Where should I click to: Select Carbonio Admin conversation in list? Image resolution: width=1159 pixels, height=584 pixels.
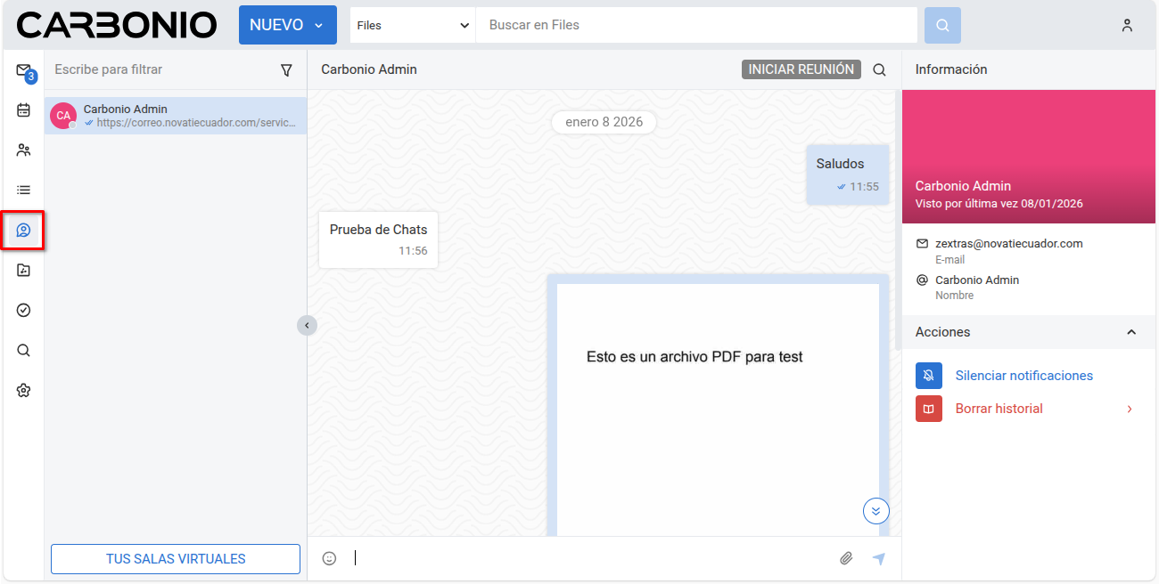[176, 116]
